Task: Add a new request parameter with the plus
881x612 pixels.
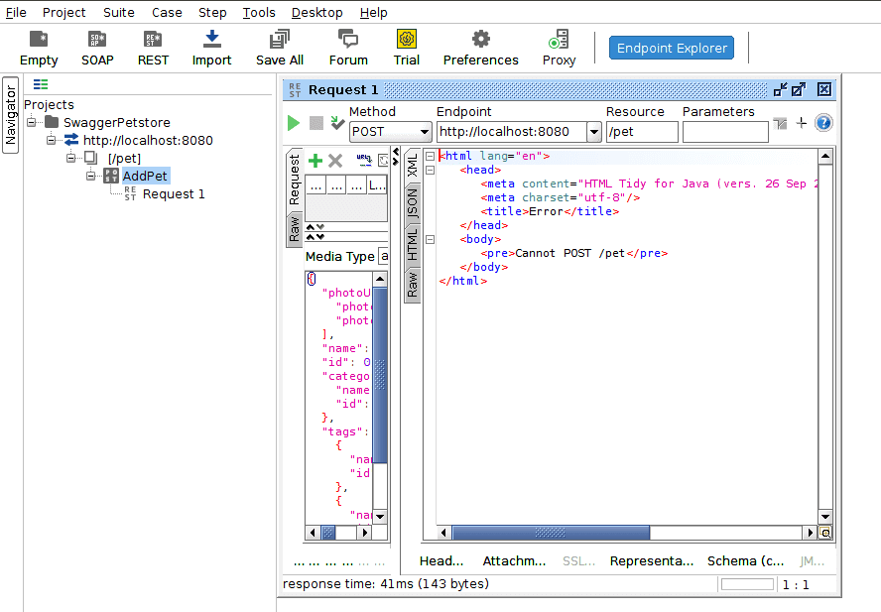Action: click(x=315, y=160)
